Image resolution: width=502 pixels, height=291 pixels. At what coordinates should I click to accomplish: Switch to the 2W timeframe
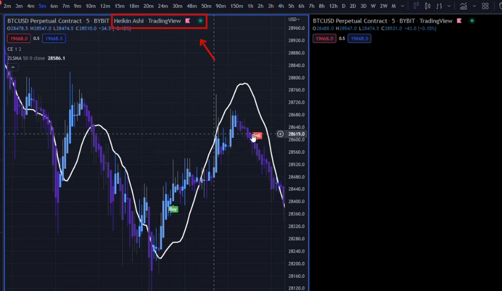[x=384, y=6]
